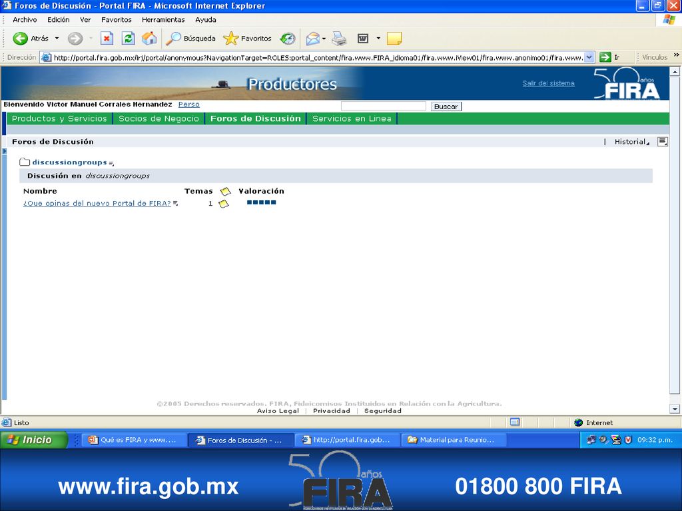Click scrollbar down arrow on page

pyautogui.click(x=675, y=409)
